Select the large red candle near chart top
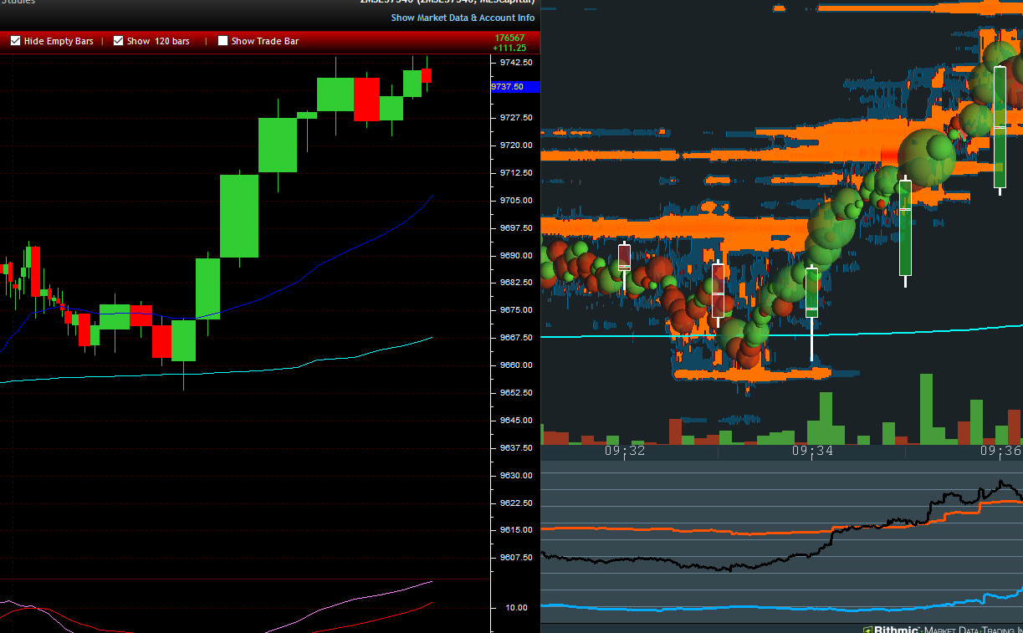Image resolution: width=1023 pixels, height=633 pixels. (366, 100)
